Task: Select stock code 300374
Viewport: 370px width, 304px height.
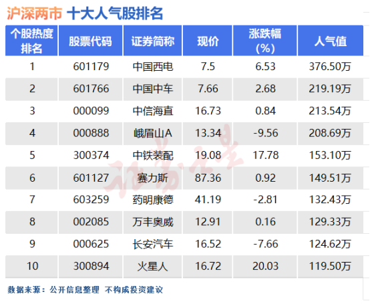Action: [91, 155]
